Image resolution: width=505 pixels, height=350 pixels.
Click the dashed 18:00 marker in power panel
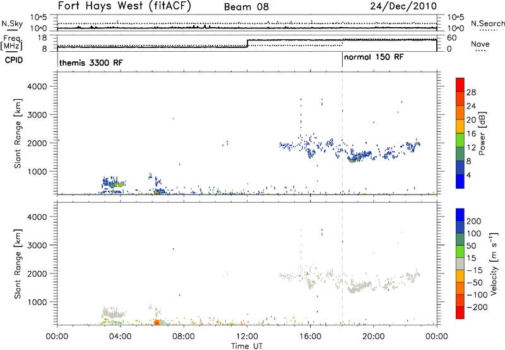click(342, 133)
